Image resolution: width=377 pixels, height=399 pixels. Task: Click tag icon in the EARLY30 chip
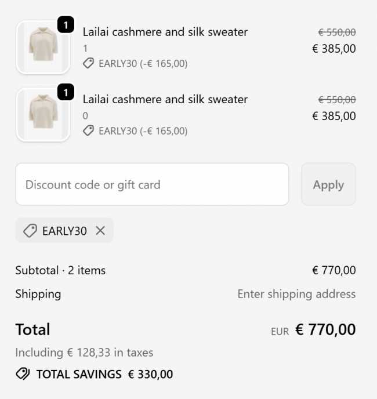click(x=30, y=231)
